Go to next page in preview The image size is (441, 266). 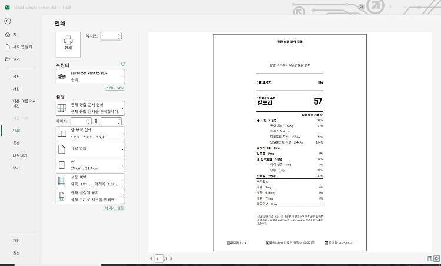171,258
